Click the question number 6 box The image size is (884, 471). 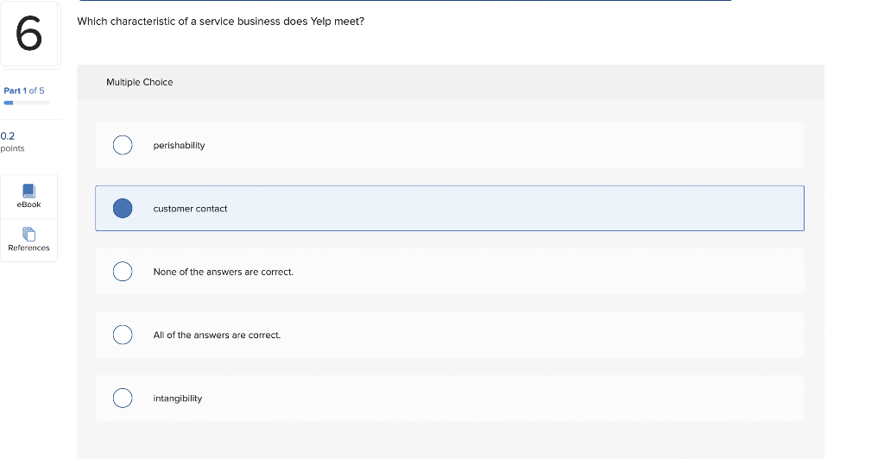tap(28, 35)
